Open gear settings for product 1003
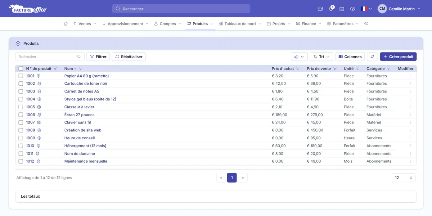Screen dimensions: 432x216 pyautogui.click(x=39, y=91)
